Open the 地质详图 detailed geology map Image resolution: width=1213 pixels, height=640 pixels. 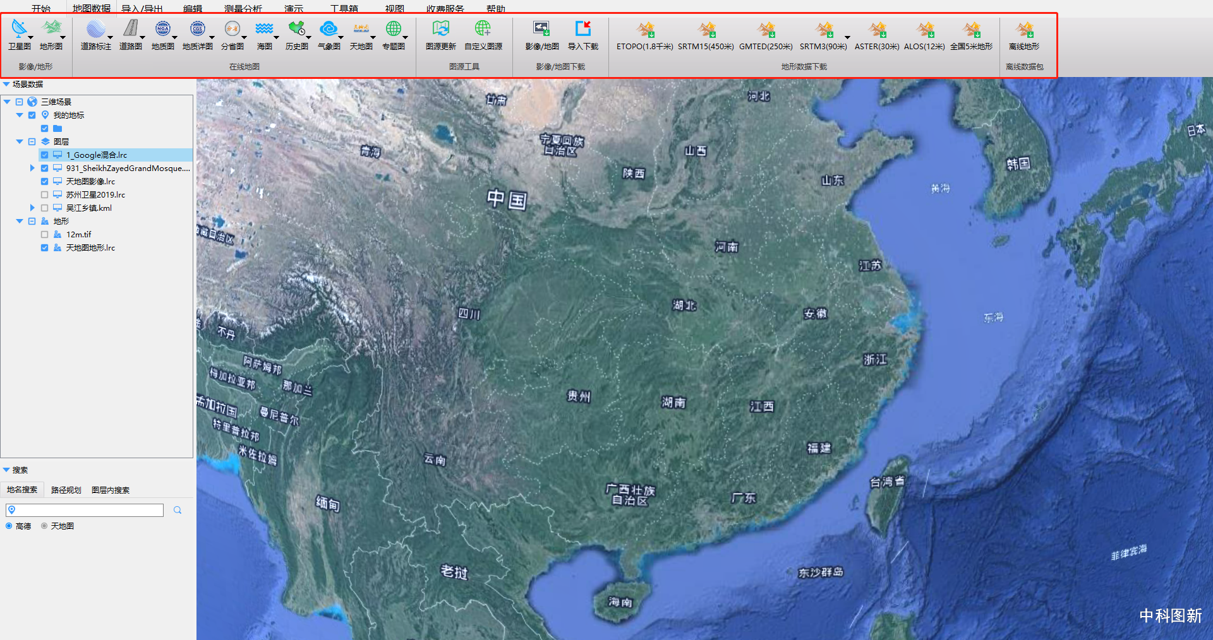tap(197, 28)
